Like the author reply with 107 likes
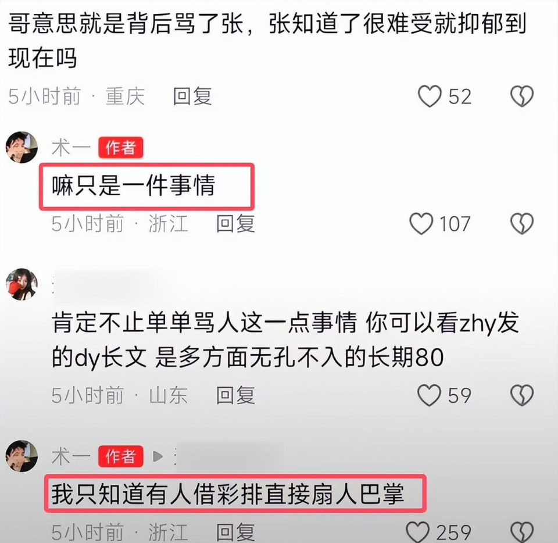The image size is (558, 543). 421,224
